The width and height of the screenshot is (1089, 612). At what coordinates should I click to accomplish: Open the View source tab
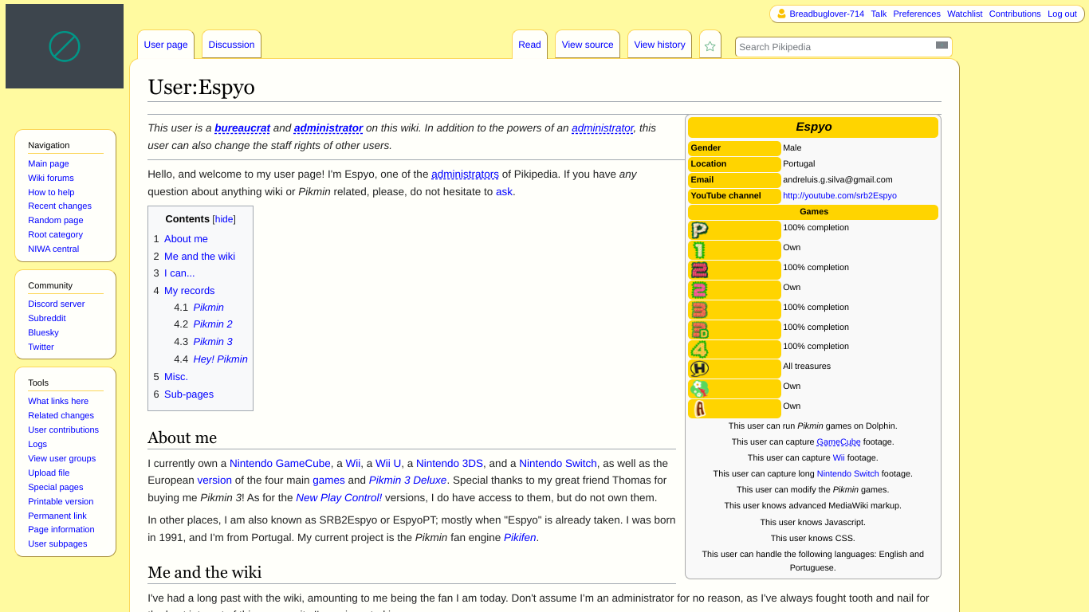[x=588, y=45]
